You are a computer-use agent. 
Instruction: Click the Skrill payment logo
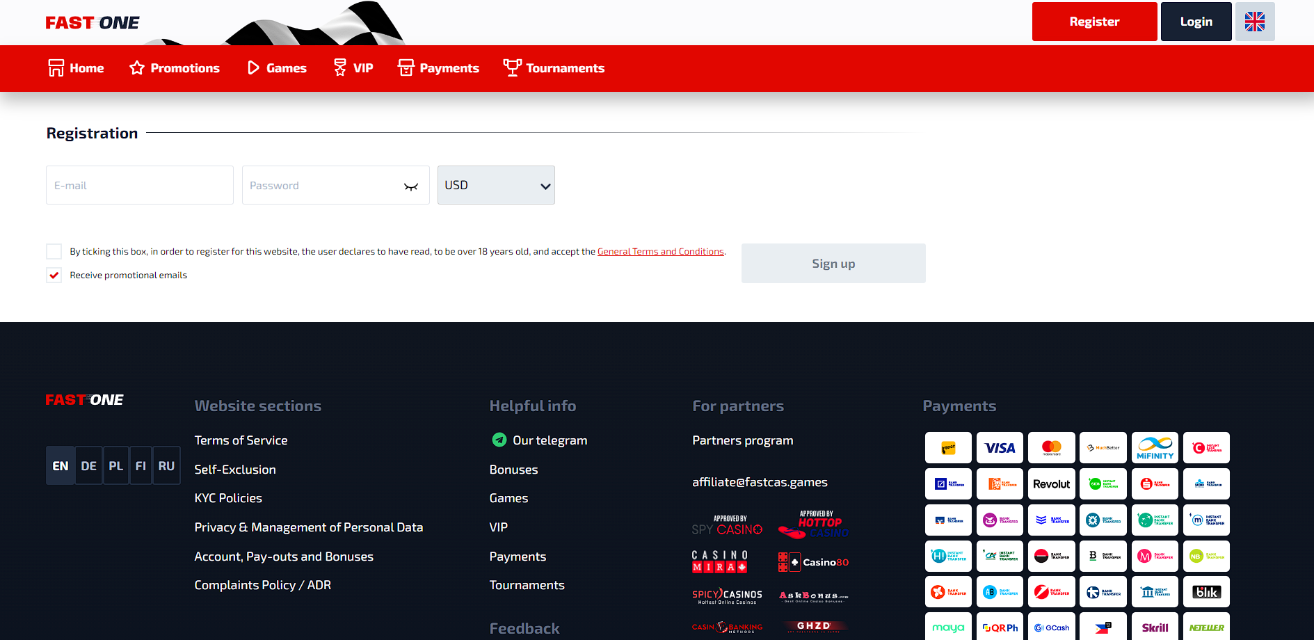point(1154,627)
